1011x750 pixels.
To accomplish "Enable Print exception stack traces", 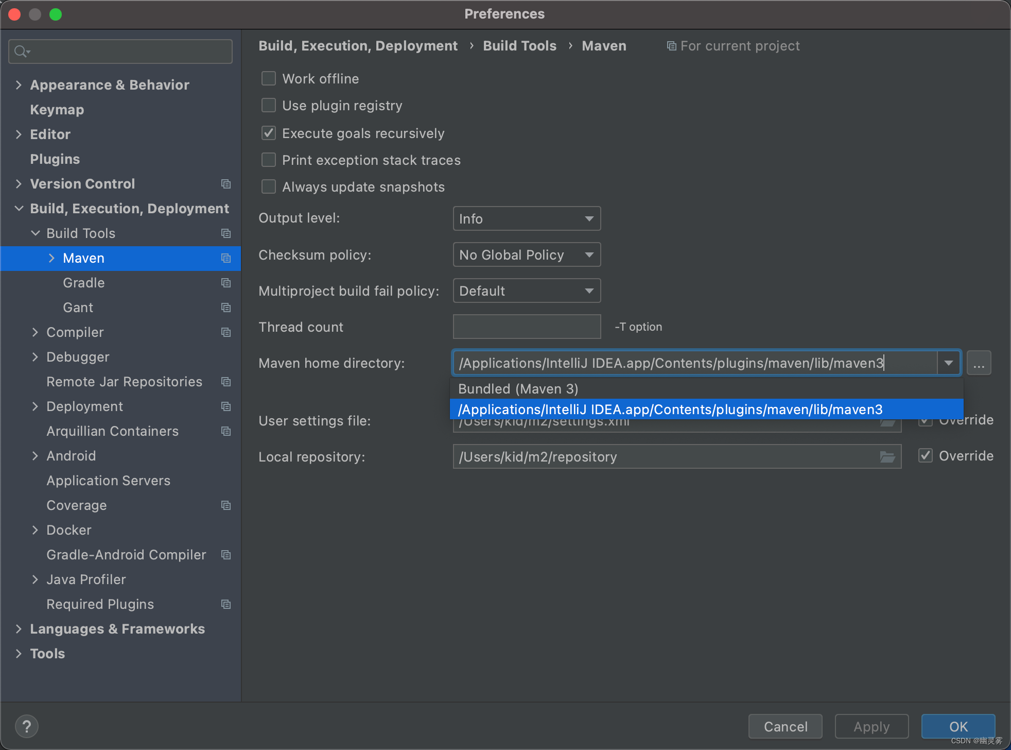I will click(269, 160).
